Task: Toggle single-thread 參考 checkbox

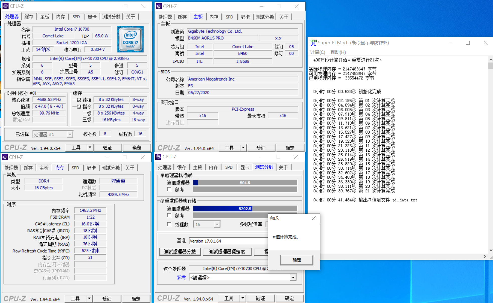Action: click(x=169, y=189)
